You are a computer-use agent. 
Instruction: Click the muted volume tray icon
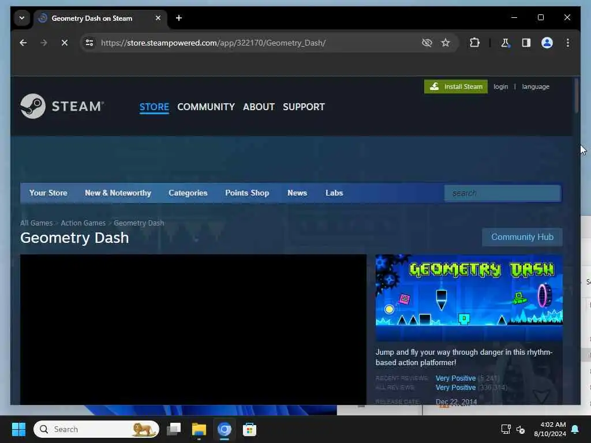point(521,429)
